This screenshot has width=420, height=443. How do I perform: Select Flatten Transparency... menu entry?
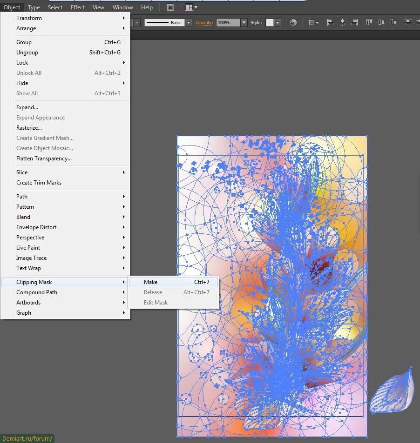pos(71,159)
